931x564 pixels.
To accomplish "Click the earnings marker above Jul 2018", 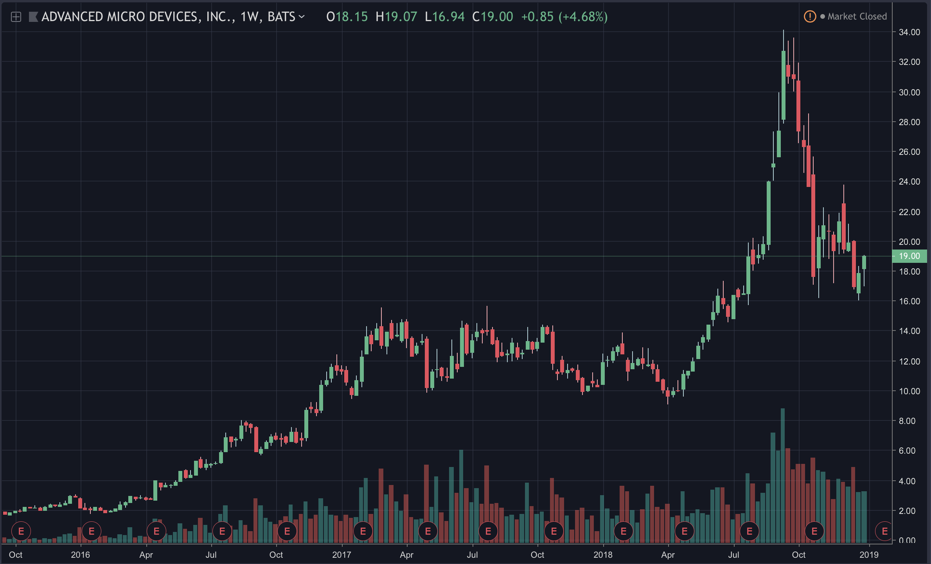I will 749,531.
